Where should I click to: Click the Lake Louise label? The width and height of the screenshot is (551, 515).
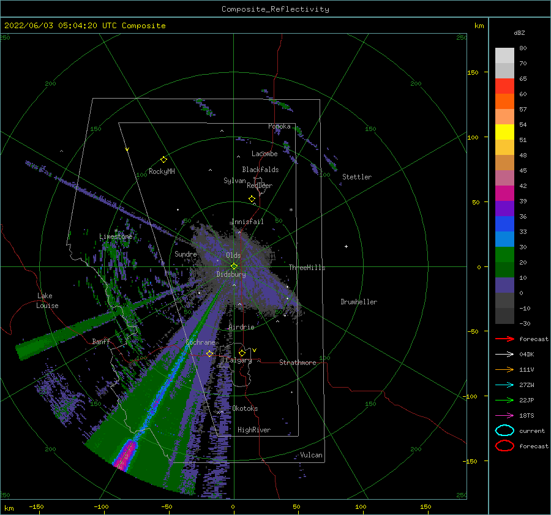click(47, 301)
